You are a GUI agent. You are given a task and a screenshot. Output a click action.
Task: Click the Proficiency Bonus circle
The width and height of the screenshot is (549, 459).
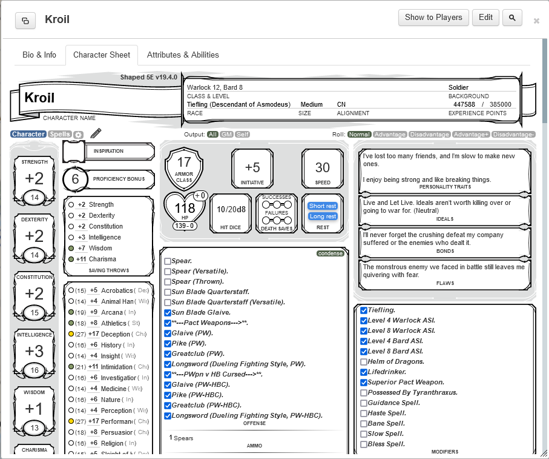75,179
